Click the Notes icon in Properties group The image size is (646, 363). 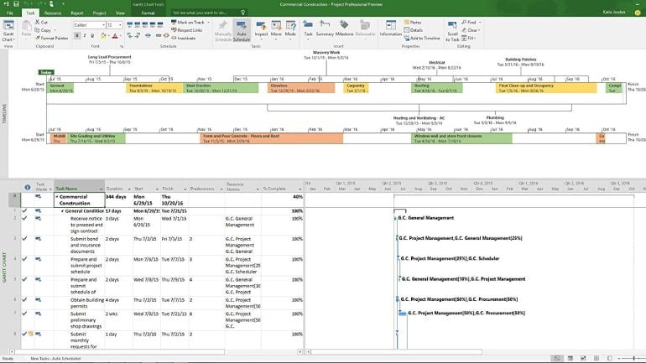pos(407,23)
